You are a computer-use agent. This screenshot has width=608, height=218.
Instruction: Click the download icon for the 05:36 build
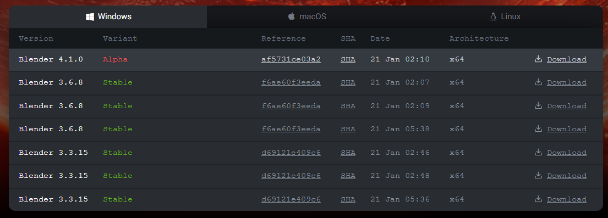[x=538, y=199]
